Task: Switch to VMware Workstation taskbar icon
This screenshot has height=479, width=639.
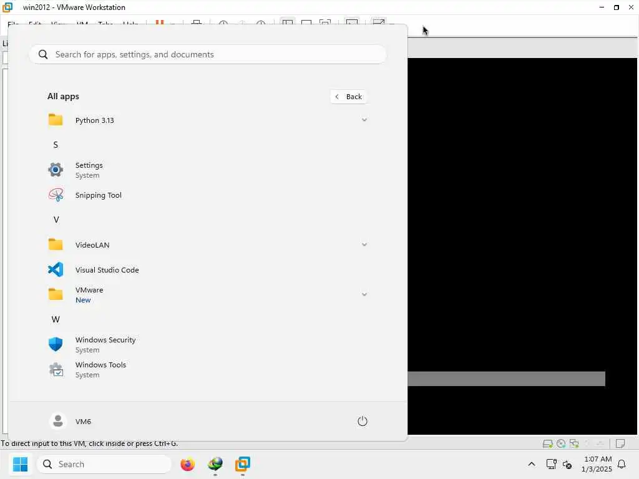Action: coord(243,464)
